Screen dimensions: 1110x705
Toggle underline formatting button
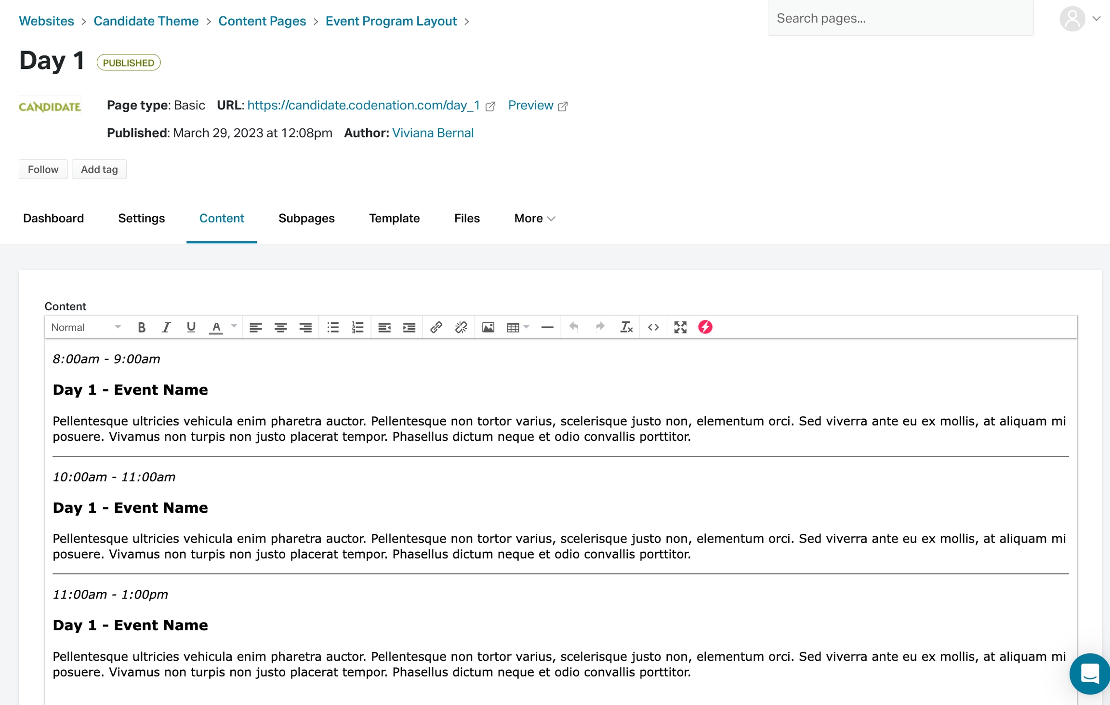pyautogui.click(x=191, y=327)
